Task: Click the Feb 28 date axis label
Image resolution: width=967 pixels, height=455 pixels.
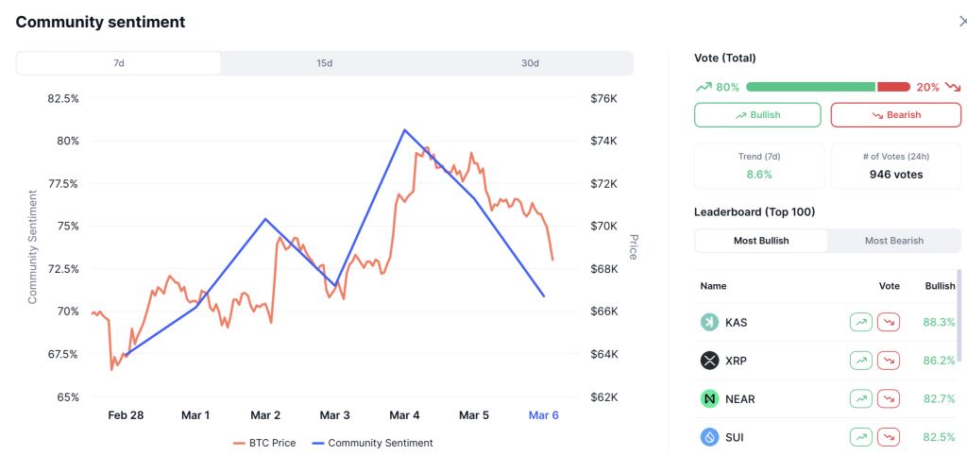Action: click(x=126, y=415)
